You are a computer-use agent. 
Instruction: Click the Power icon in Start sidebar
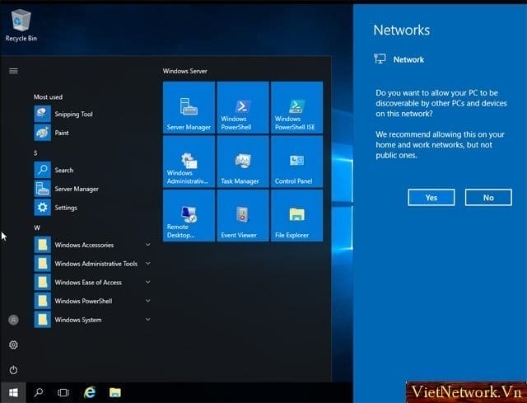pos(13,370)
